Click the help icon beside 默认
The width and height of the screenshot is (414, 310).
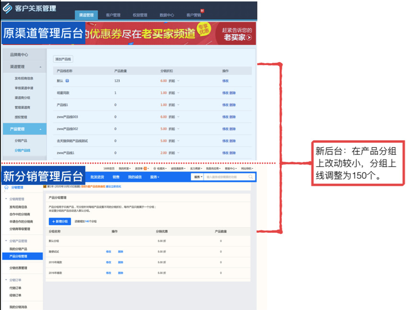pyautogui.click(x=67, y=81)
